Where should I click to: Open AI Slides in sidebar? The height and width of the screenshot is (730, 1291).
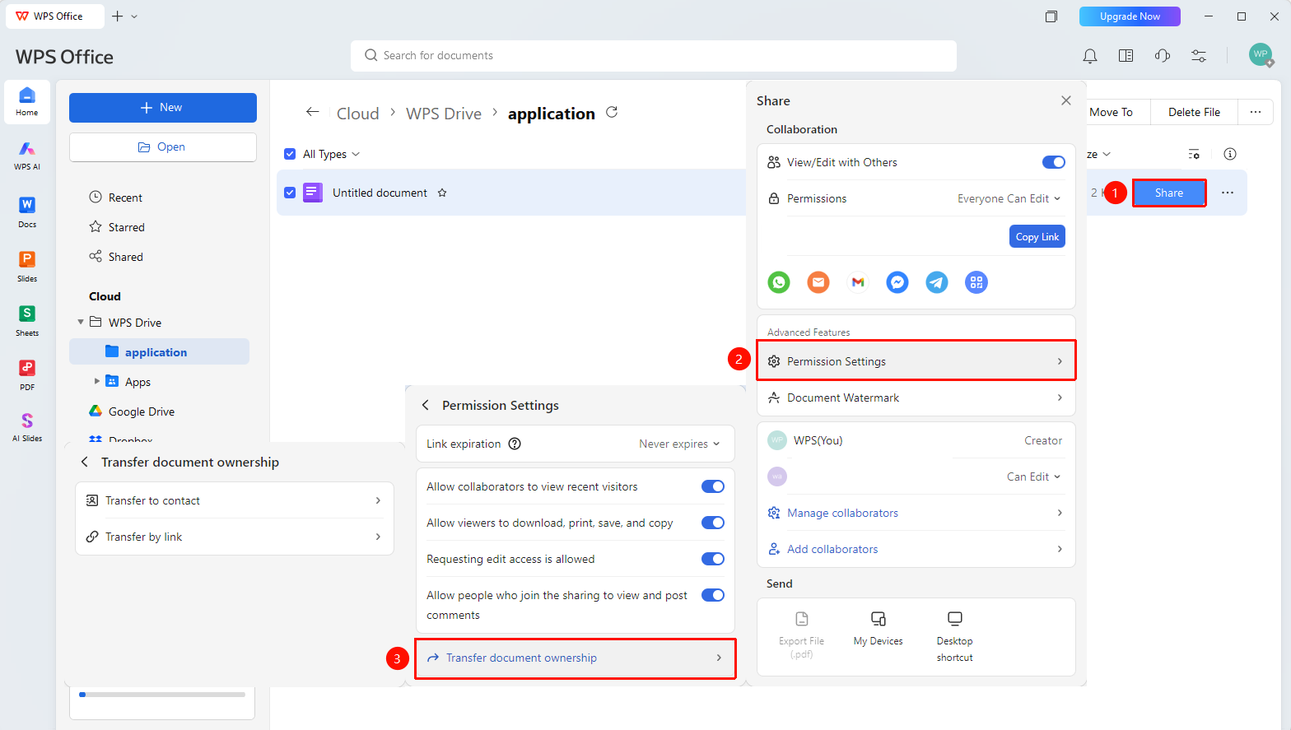pyautogui.click(x=27, y=427)
